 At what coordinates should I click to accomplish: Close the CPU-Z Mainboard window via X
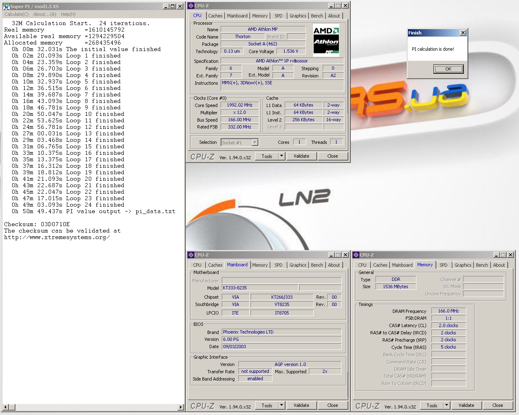click(345, 255)
